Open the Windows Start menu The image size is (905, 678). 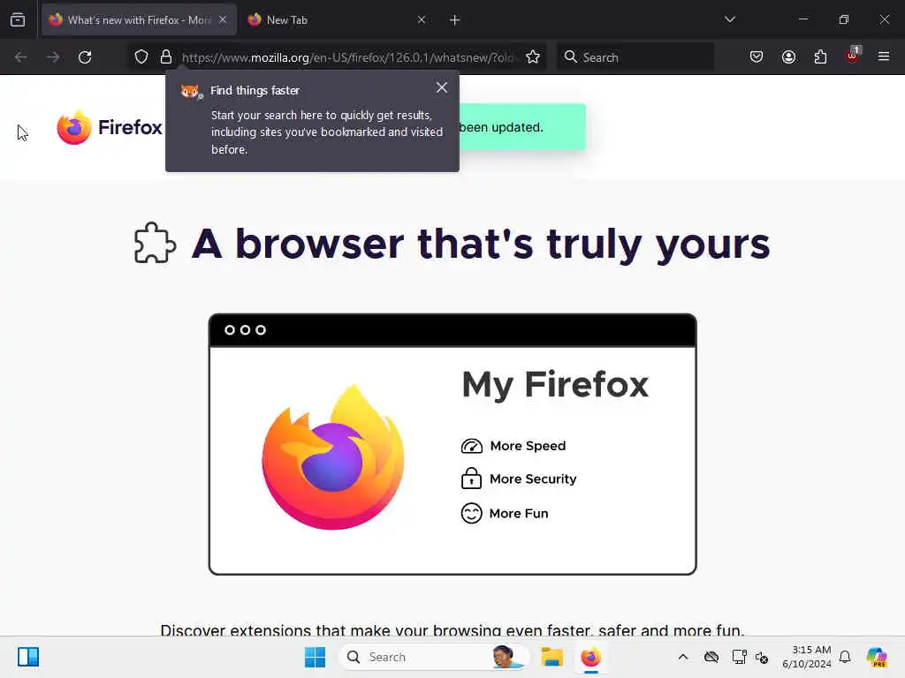[316, 657]
